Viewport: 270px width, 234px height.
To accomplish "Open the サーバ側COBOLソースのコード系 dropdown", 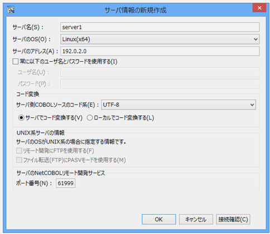I will pyautogui.click(x=179, y=104).
